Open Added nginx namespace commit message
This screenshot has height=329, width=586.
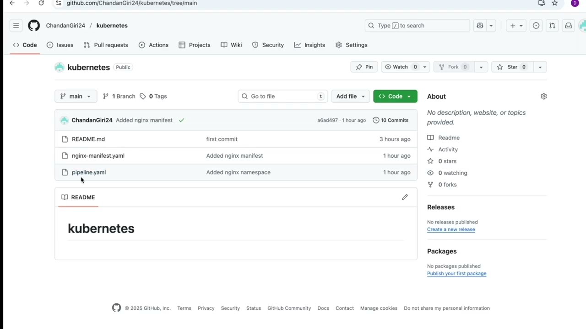pos(238,172)
